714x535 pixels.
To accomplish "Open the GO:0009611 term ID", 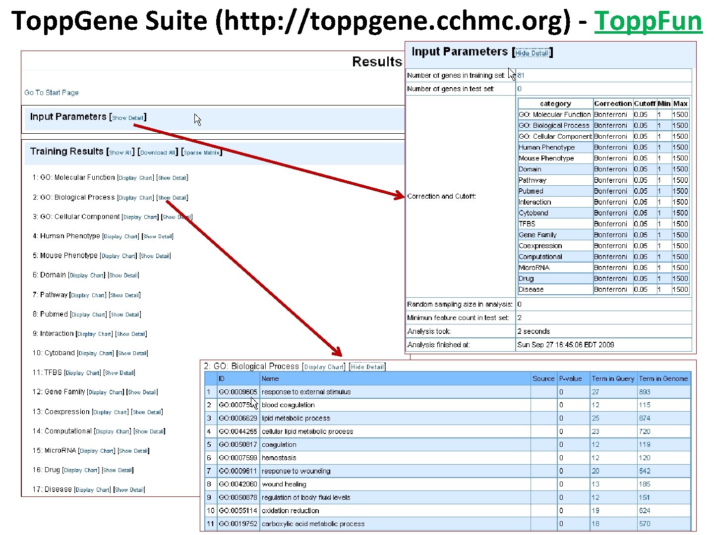I will (x=238, y=471).
